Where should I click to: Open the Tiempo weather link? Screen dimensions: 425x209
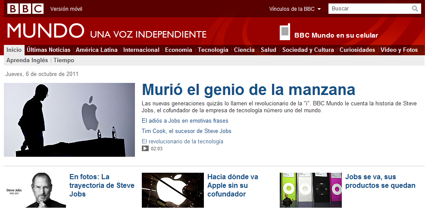64,60
